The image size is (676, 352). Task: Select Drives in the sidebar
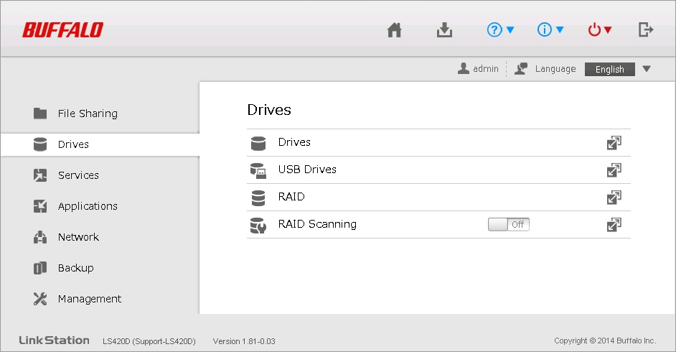[x=73, y=144]
